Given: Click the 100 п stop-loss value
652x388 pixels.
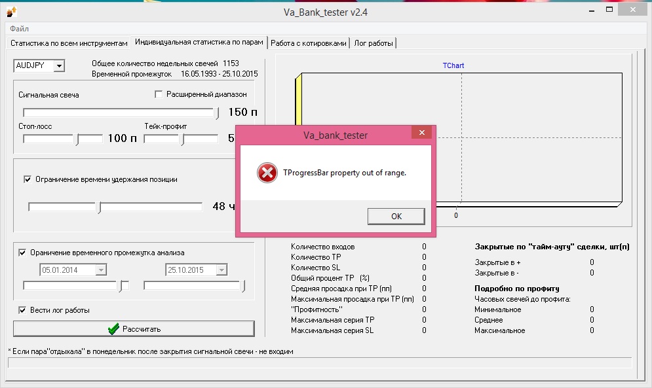Looking at the screenshot, I should (x=123, y=138).
